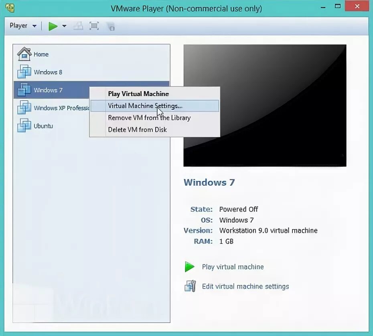The height and width of the screenshot is (336, 373).
Task: Maximize the VMware Player window
Action: click(x=338, y=6)
